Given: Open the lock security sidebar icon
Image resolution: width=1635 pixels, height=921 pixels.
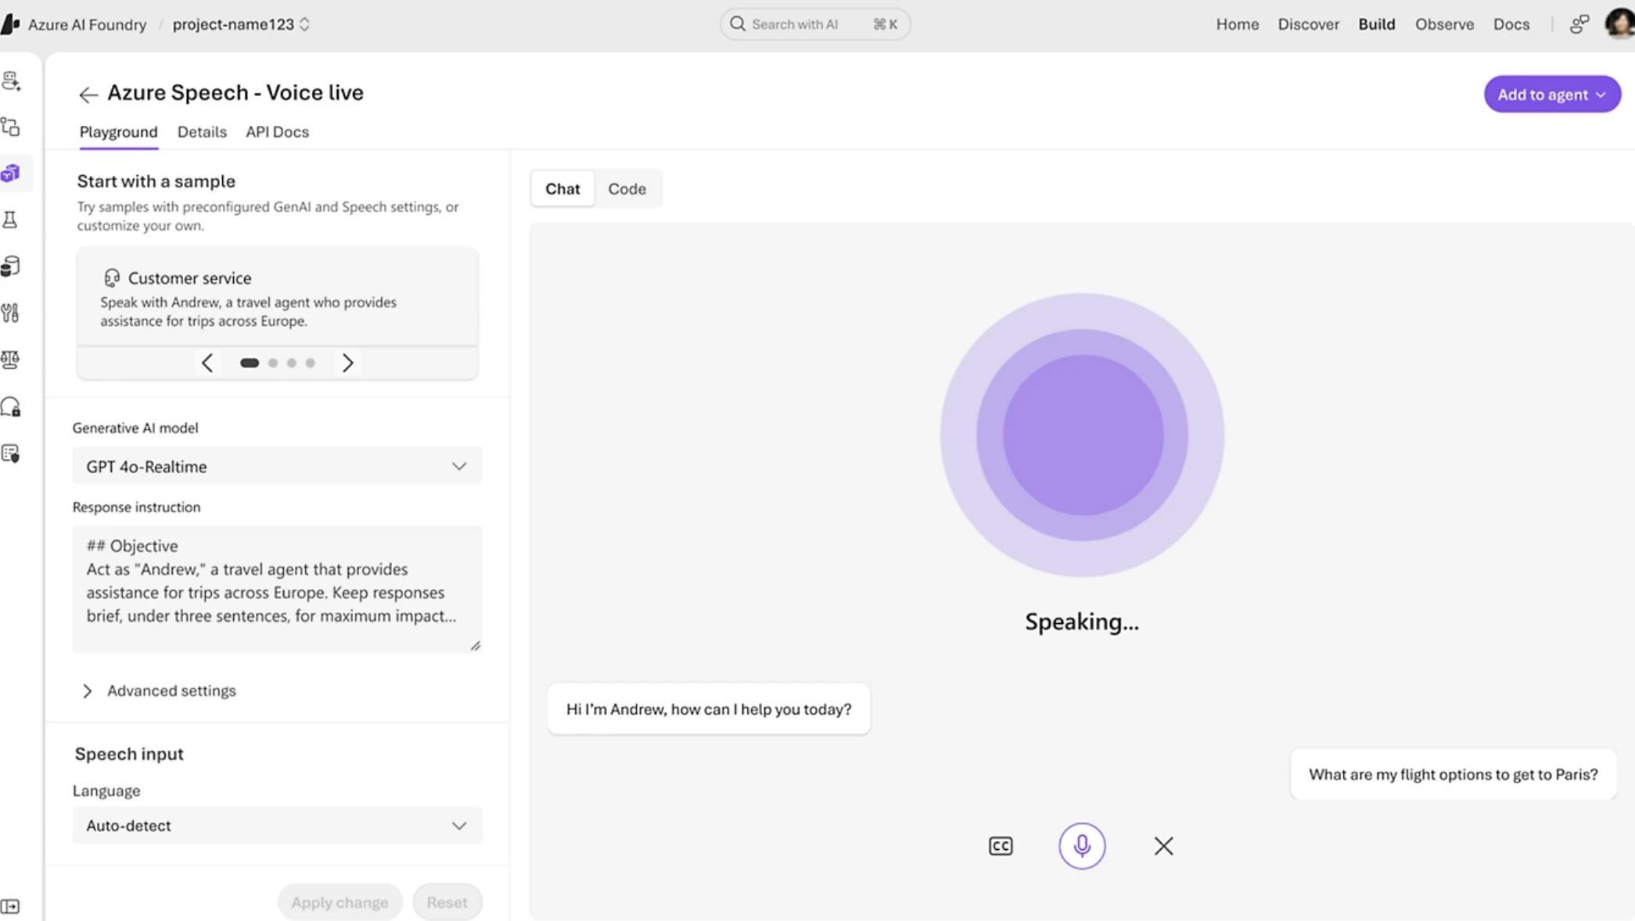Looking at the screenshot, I should (11, 407).
